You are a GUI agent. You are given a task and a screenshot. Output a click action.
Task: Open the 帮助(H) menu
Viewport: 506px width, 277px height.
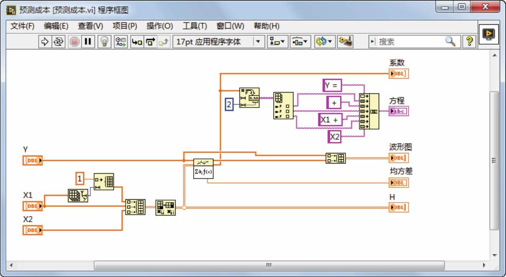(266, 26)
